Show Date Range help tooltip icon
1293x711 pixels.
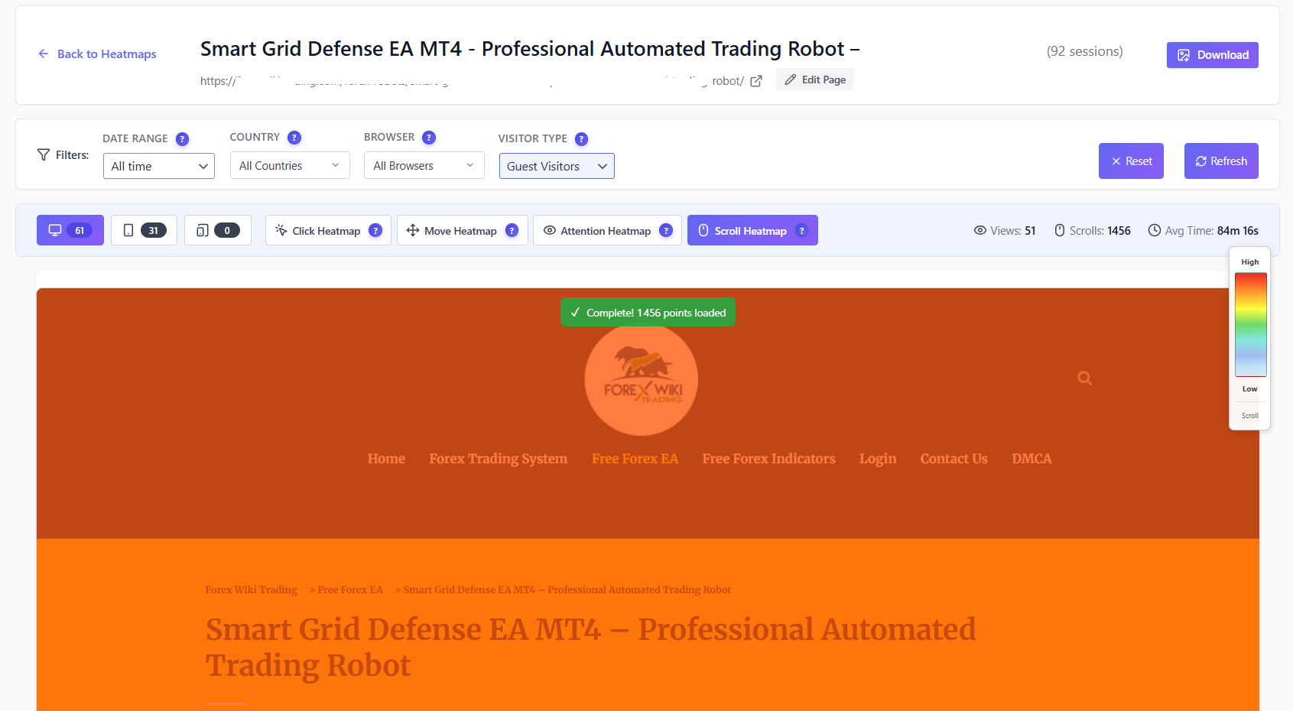click(x=182, y=139)
